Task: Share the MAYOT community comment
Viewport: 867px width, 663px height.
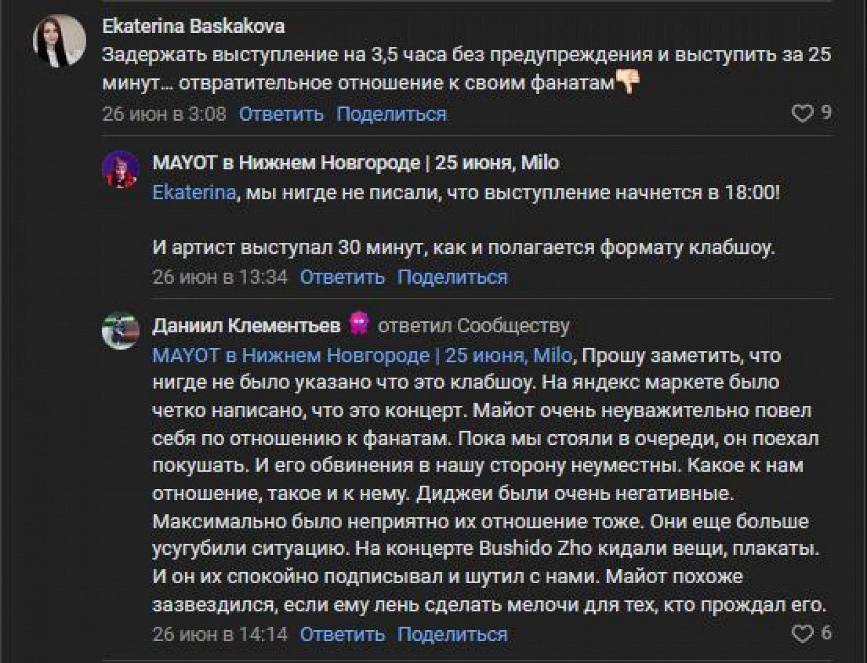Action: 452,277
